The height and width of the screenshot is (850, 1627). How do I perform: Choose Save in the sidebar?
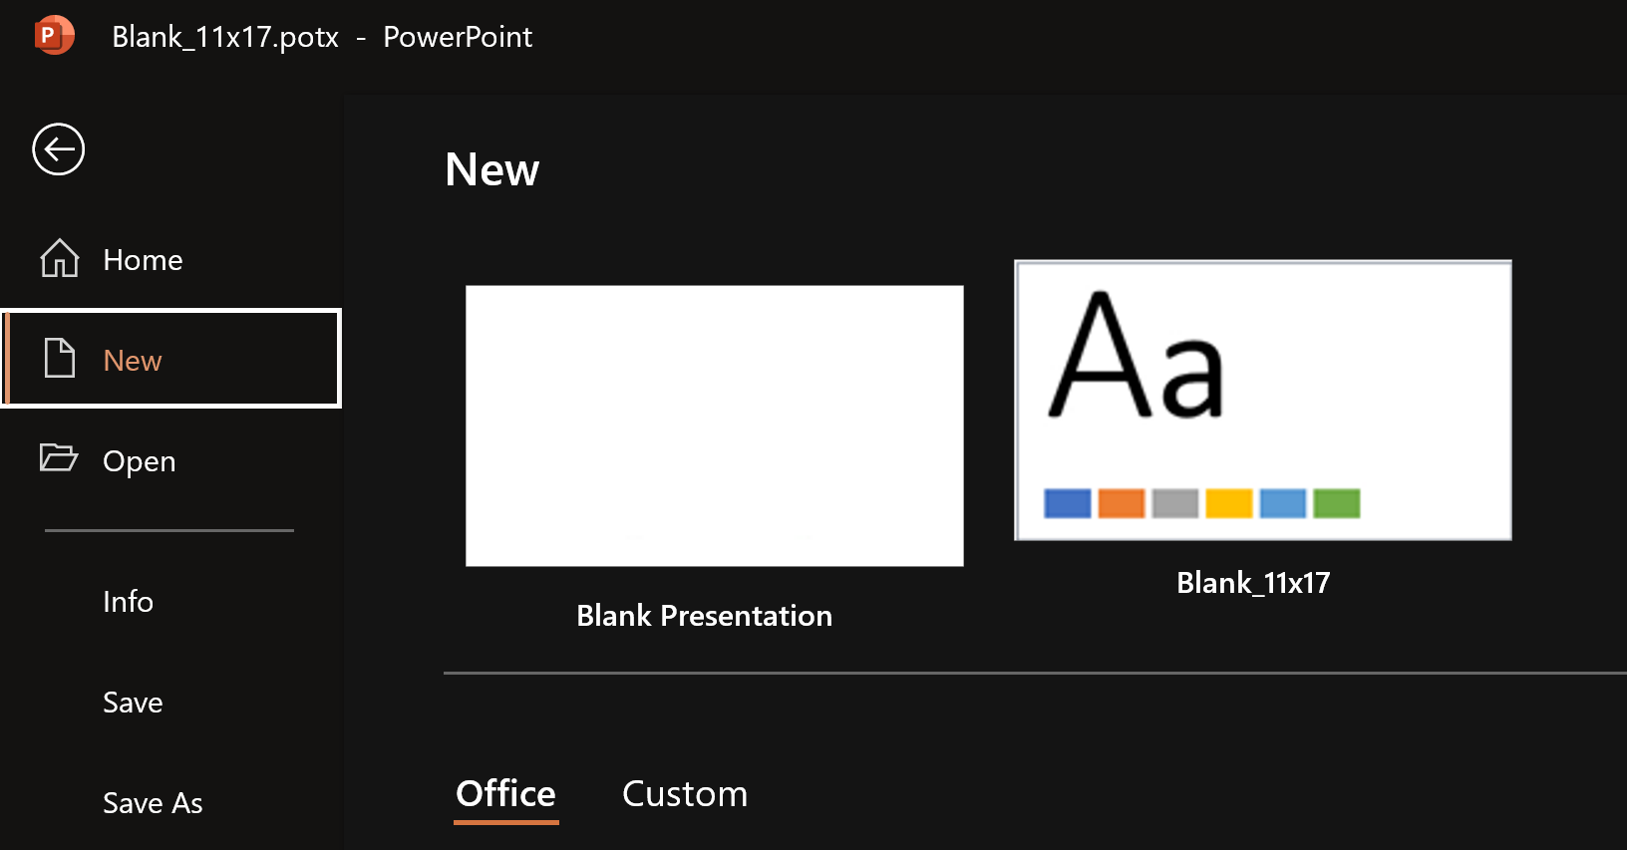[x=133, y=703]
